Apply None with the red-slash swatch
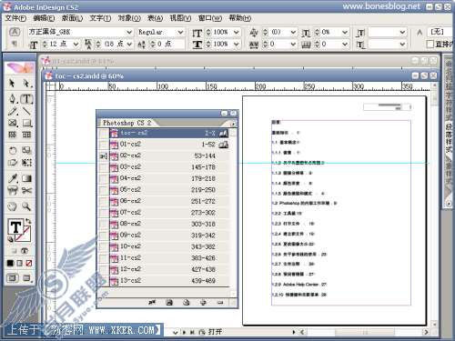 tap(29, 263)
